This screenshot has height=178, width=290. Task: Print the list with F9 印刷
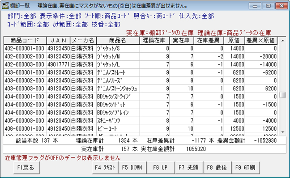click(x=245, y=168)
